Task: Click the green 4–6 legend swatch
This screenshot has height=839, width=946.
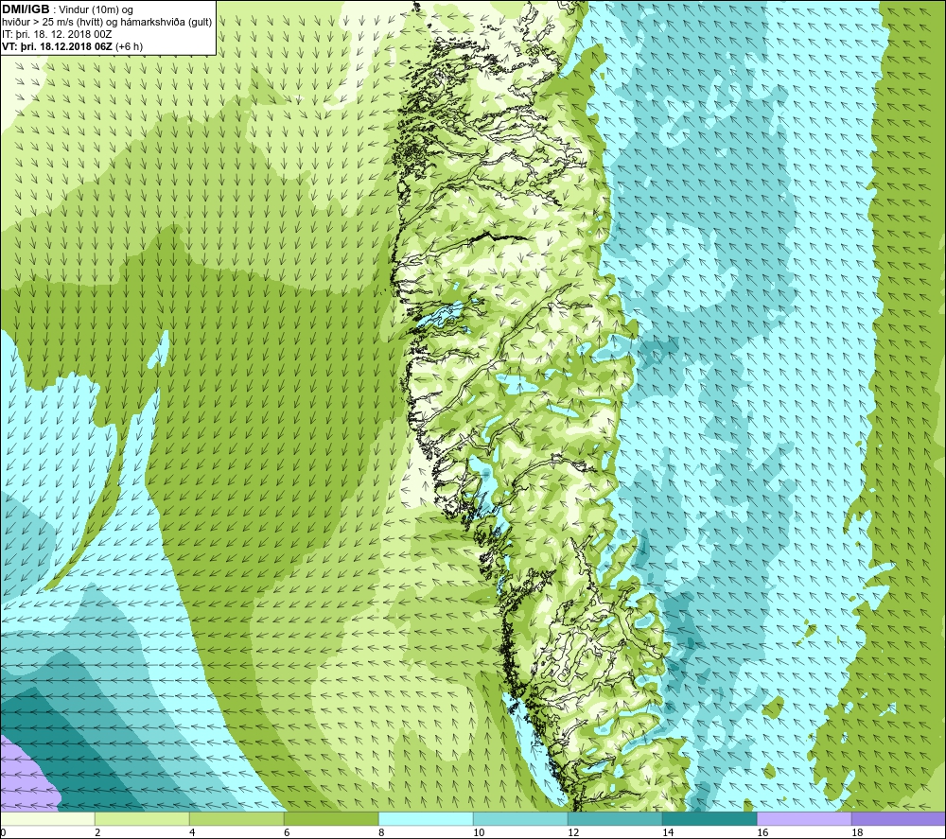Action: tap(236, 818)
